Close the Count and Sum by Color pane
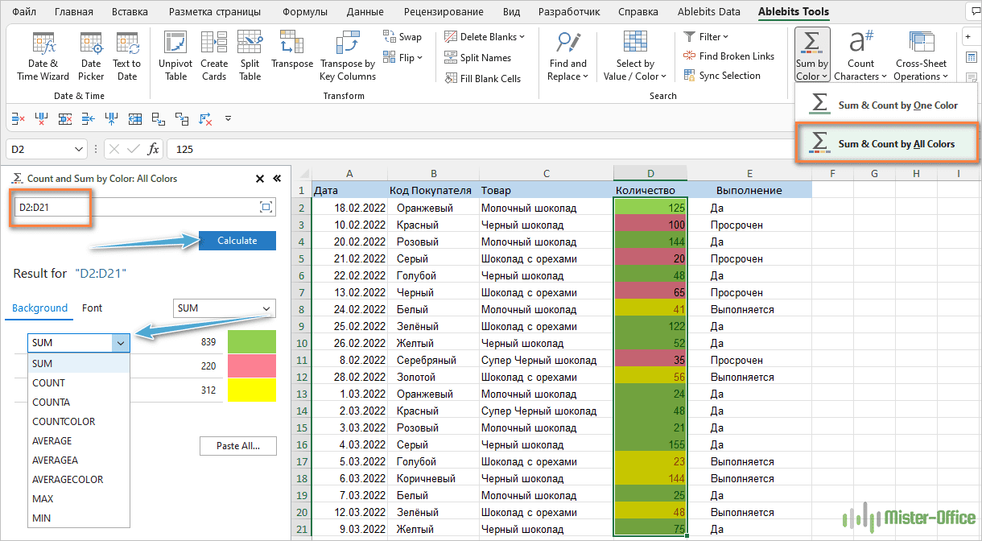 click(260, 179)
